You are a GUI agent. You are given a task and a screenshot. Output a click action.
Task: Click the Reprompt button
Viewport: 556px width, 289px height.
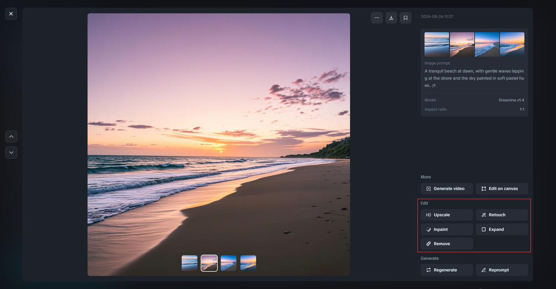tap(502, 270)
